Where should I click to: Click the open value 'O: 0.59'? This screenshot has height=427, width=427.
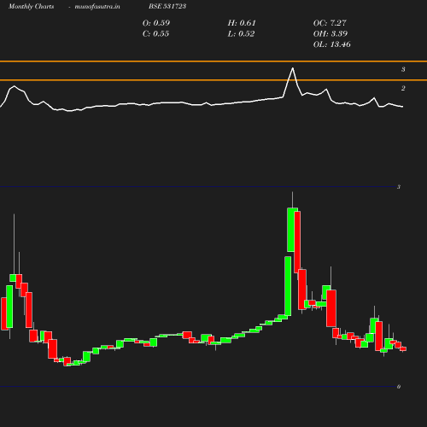pyautogui.click(x=156, y=23)
